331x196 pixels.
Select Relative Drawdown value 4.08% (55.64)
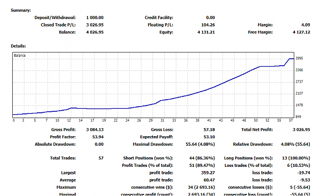pos(296,144)
